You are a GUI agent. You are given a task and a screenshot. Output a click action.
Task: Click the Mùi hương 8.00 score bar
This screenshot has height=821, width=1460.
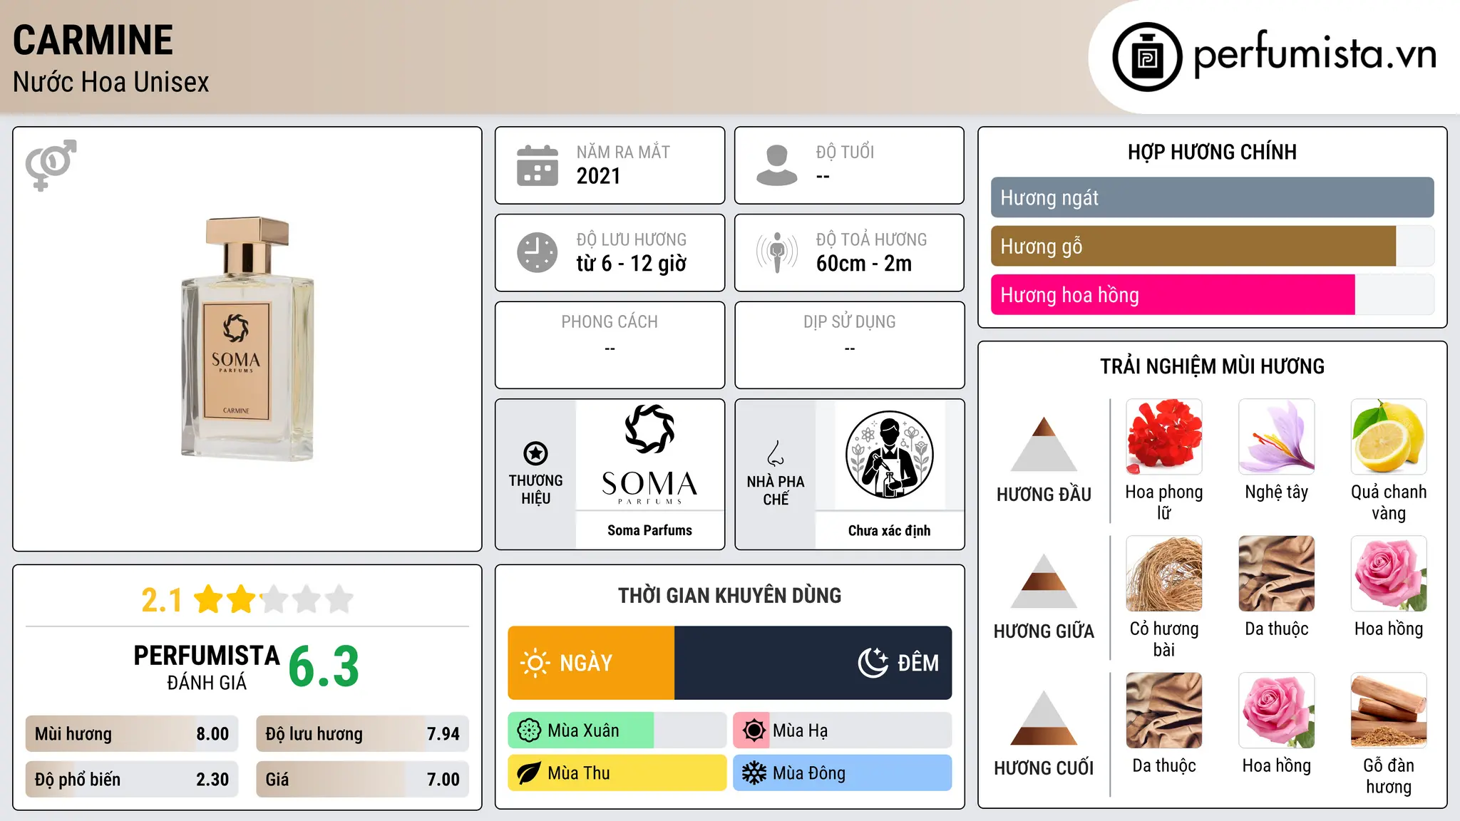coord(132,734)
